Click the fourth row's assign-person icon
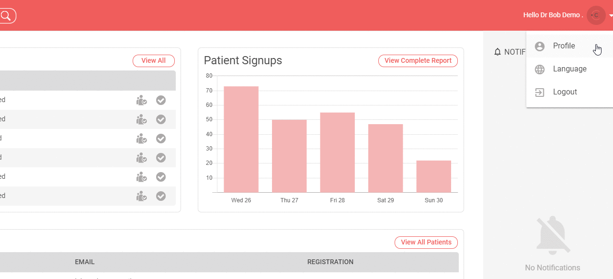This screenshot has height=279, width=613. (141, 158)
